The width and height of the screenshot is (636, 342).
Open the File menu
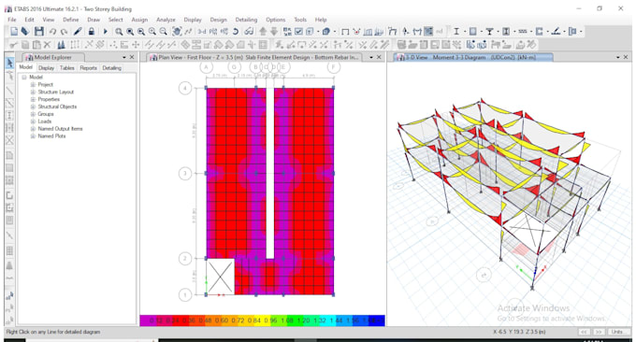[12, 20]
